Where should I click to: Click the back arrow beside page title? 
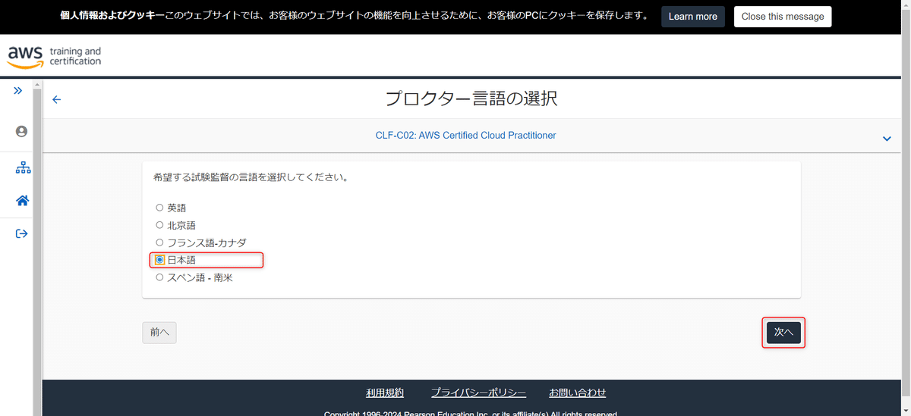click(x=56, y=99)
